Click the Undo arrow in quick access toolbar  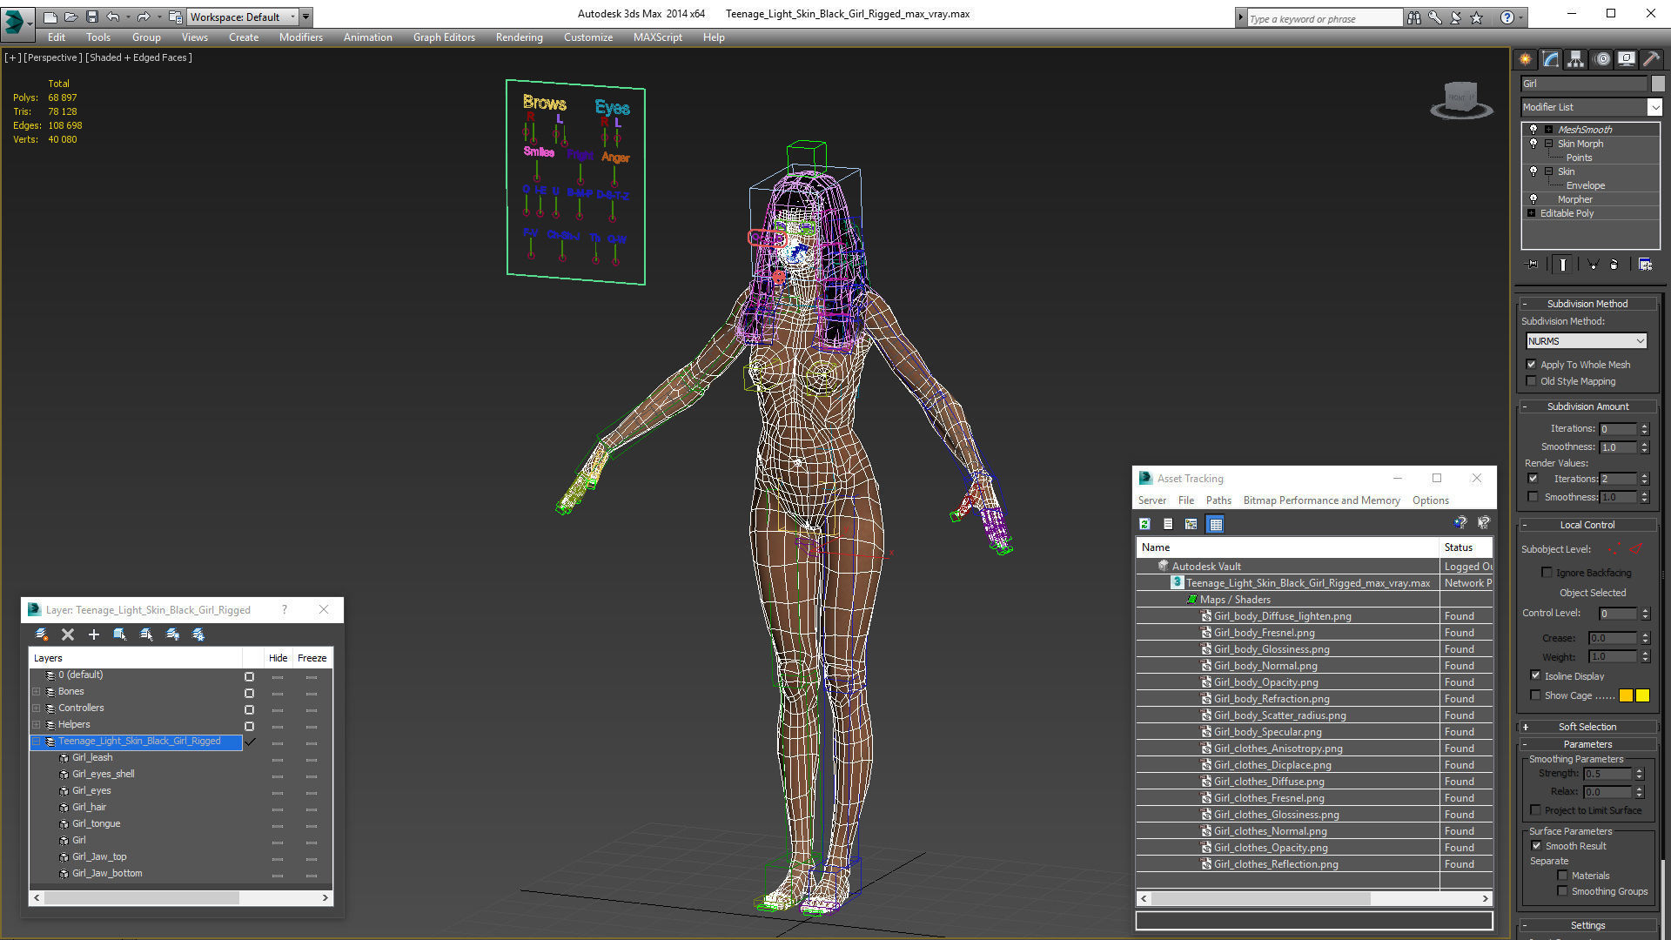(112, 17)
